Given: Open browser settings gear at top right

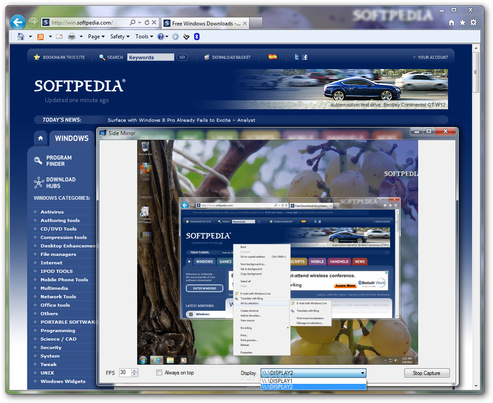Looking at the screenshot, I should click(x=473, y=22).
